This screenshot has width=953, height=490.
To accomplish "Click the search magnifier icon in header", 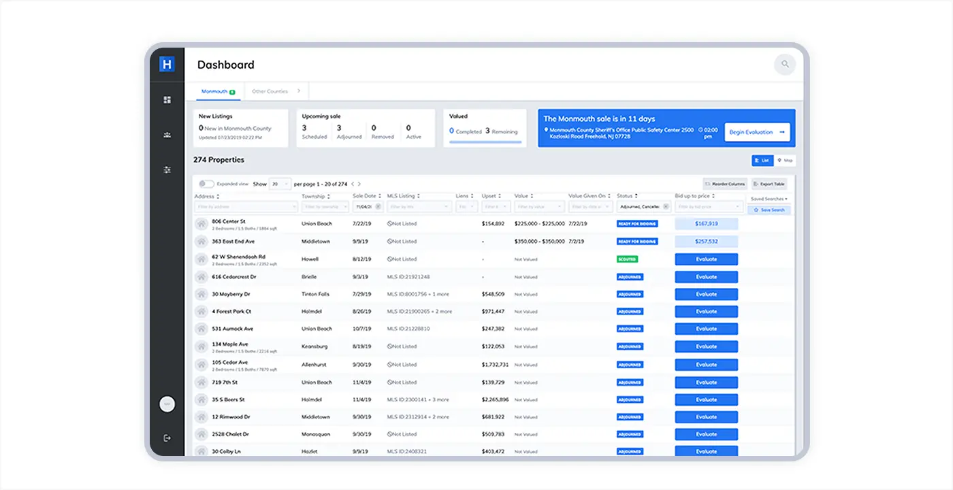I will pyautogui.click(x=785, y=65).
